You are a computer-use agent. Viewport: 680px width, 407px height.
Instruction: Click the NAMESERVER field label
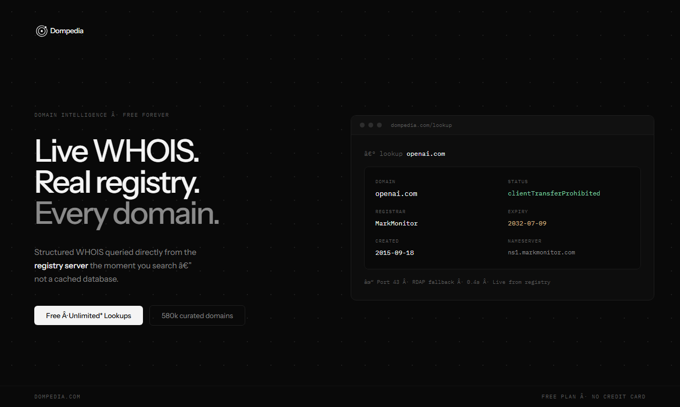click(525, 242)
